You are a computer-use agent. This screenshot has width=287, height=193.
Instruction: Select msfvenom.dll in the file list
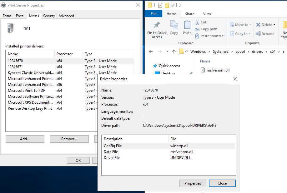pyautogui.click(x=218, y=70)
